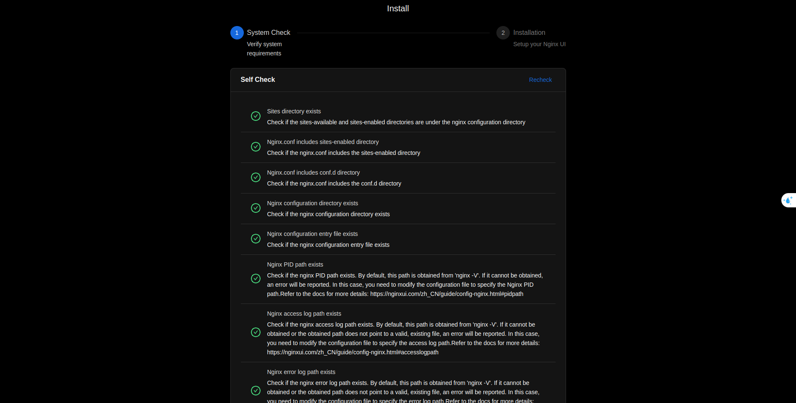Image resolution: width=796 pixels, height=403 pixels.
Task: Click the Install page title
Action: point(398,8)
